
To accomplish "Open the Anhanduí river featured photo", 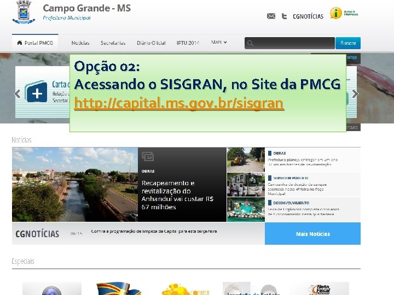I will click(x=75, y=185).
